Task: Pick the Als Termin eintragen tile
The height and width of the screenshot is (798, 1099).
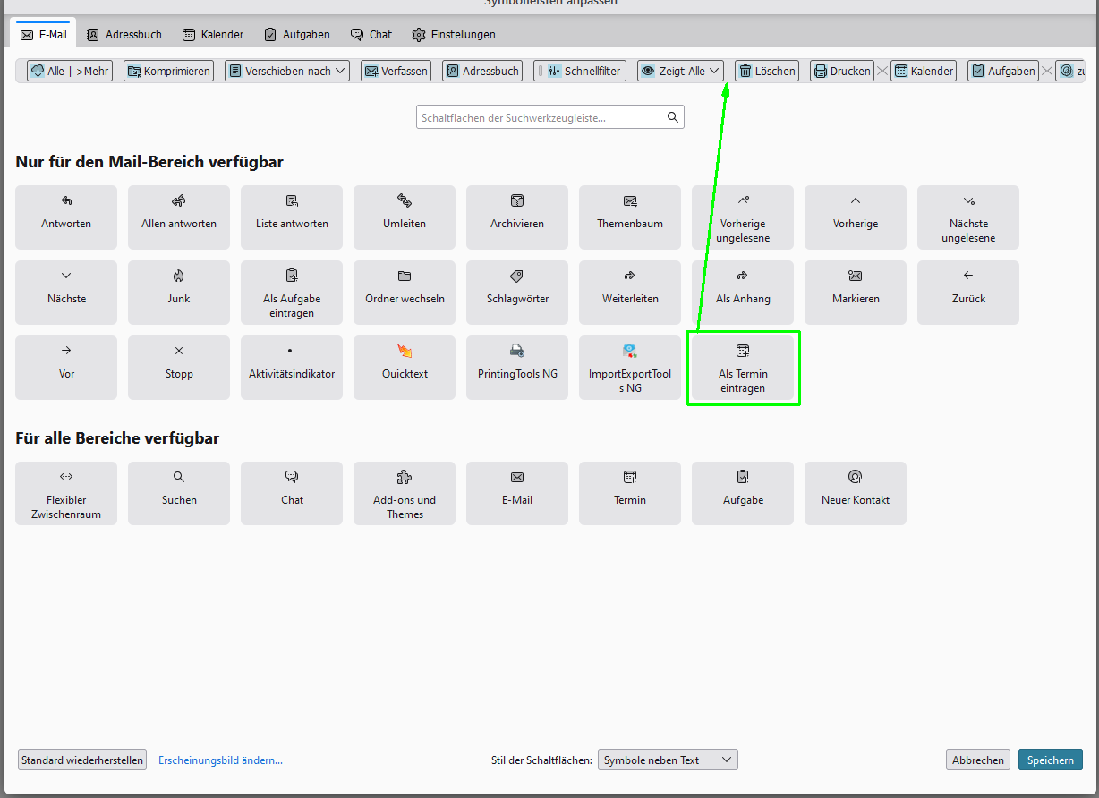Action: (743, 368)
